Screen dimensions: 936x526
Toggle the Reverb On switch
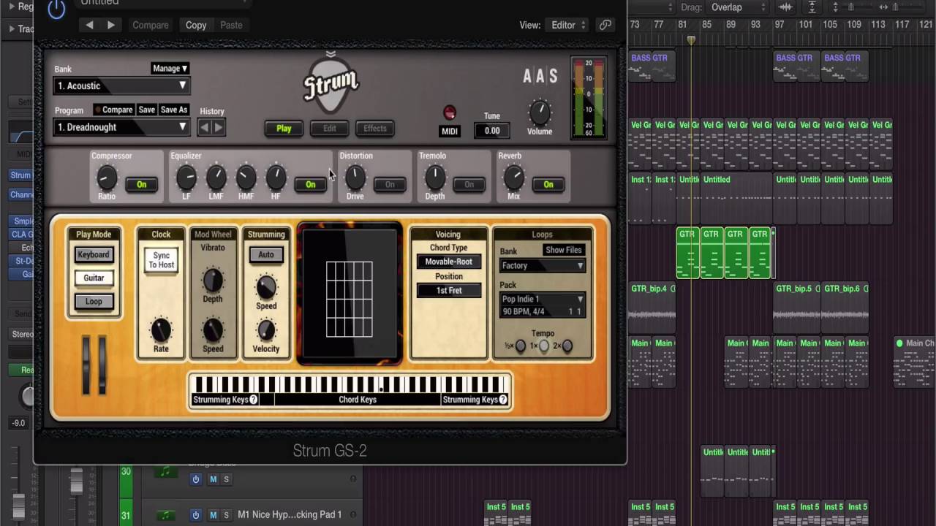tap(548, 185)
